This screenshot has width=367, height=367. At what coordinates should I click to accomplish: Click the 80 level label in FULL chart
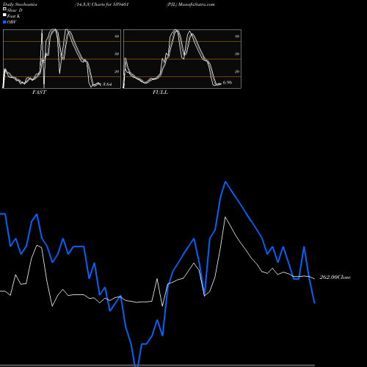[x=237, y=36]
